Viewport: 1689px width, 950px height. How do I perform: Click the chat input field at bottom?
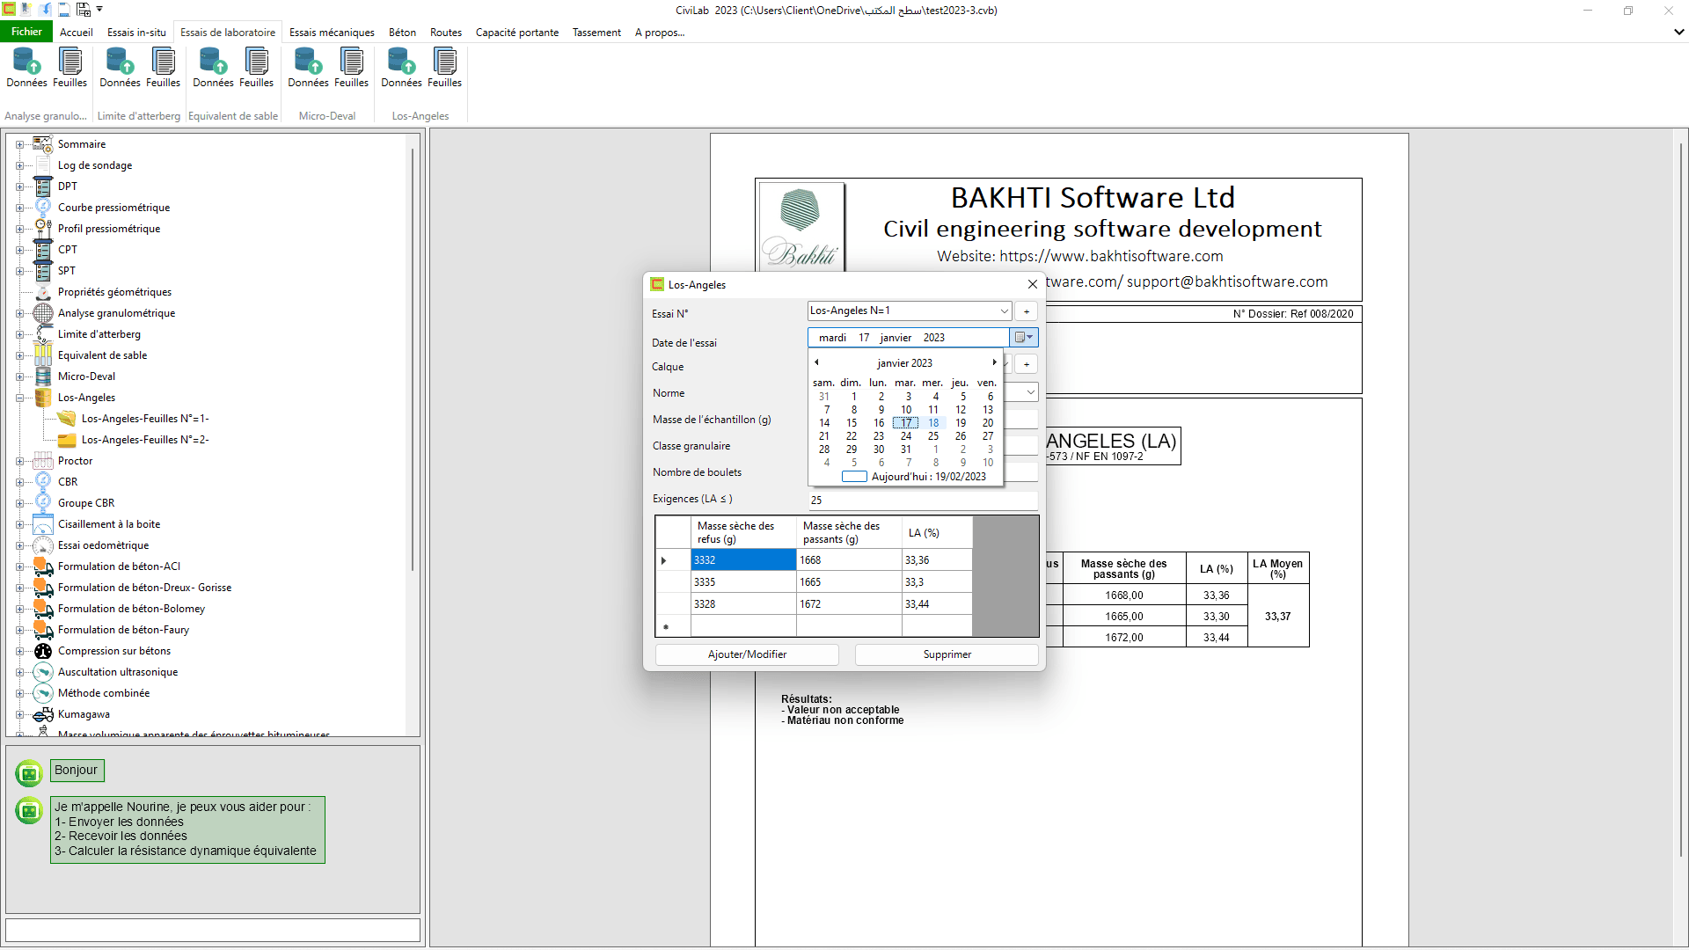pyautogui.click(x=213, y=931)
